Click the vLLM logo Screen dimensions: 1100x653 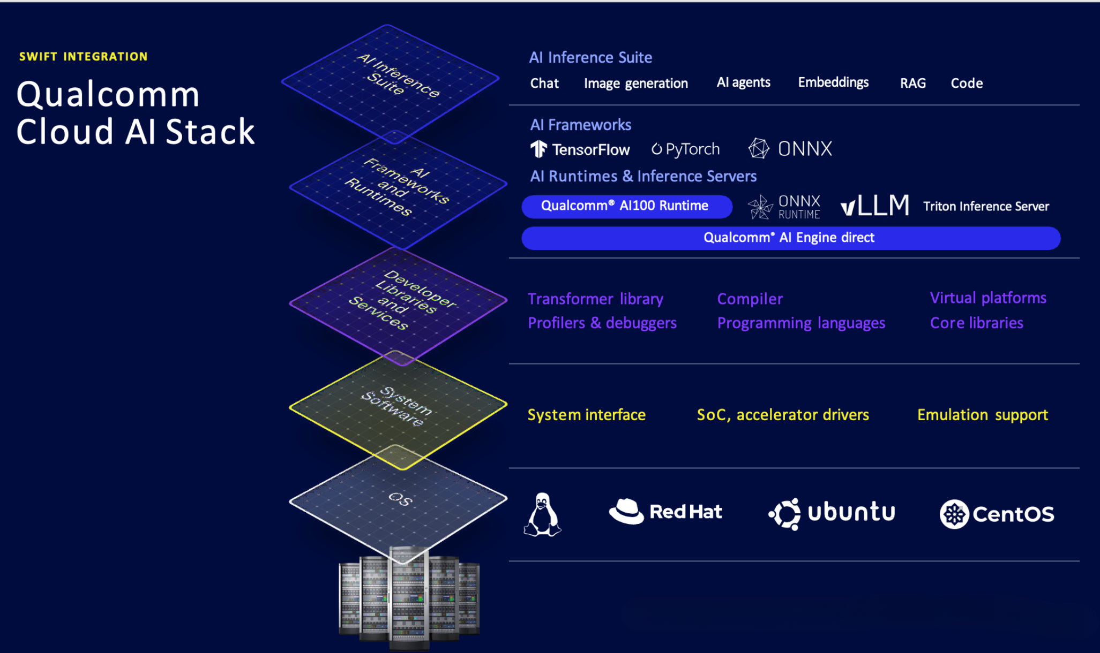[875, 206]
